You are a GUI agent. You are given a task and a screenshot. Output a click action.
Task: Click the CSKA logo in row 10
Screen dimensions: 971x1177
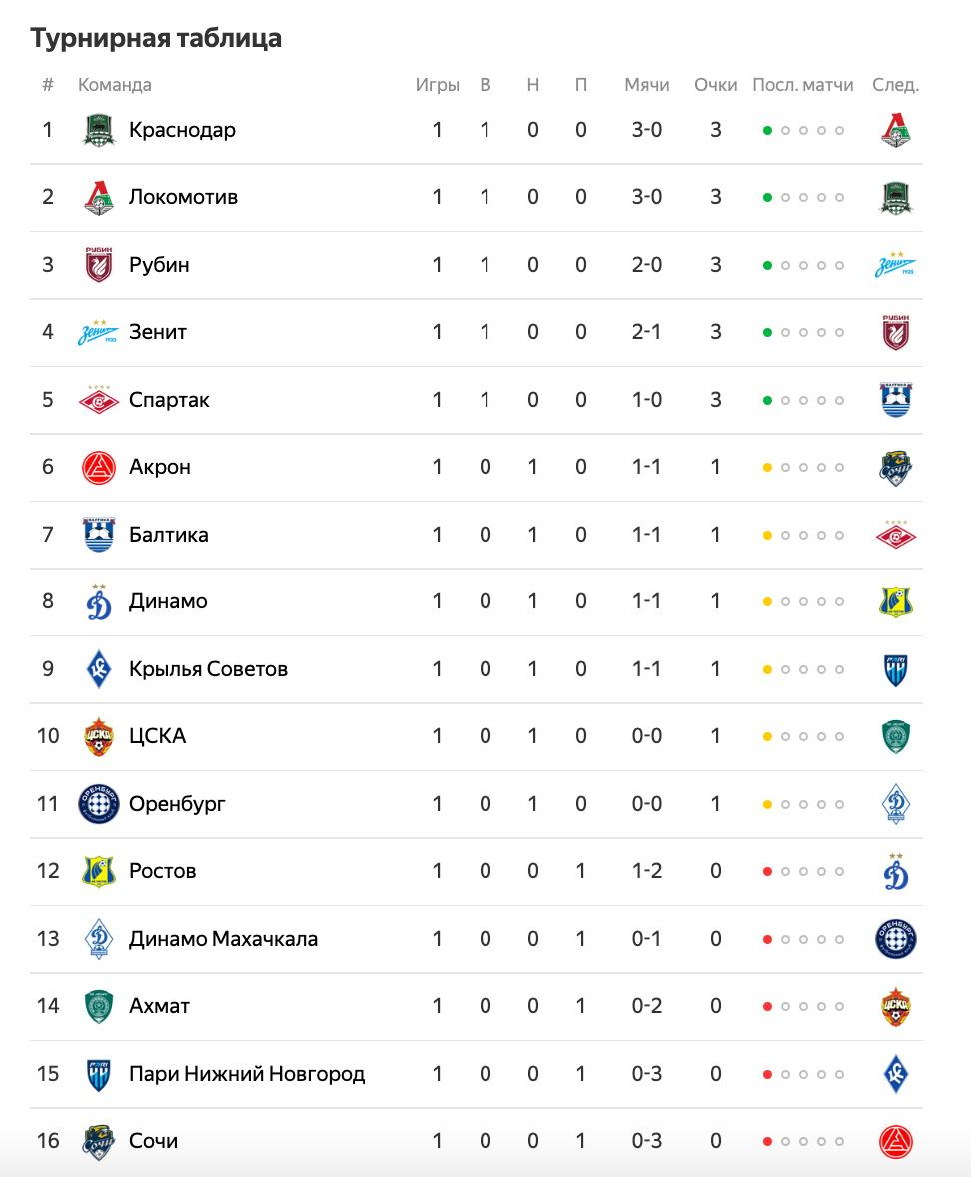tap(98, 736)
